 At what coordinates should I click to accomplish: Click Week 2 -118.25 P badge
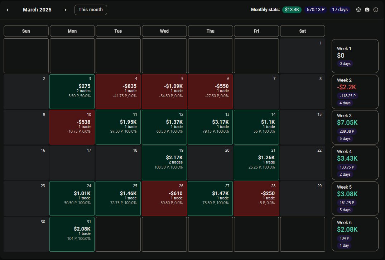(347, 96)
